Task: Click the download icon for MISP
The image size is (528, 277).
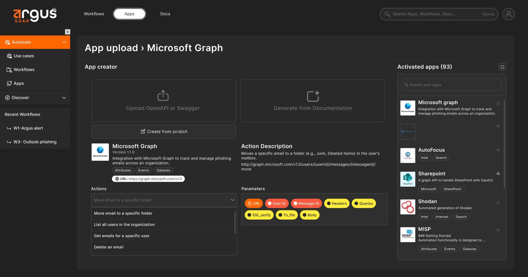Action: [x=498, y=230]
